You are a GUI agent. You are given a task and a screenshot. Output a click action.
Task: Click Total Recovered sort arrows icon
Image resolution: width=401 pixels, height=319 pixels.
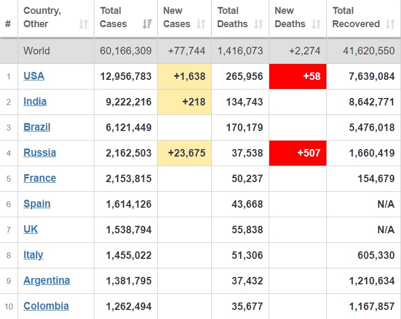click(390, 24)
